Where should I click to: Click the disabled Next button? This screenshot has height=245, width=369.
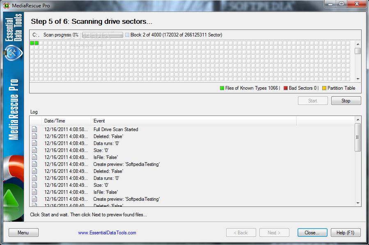274,233
